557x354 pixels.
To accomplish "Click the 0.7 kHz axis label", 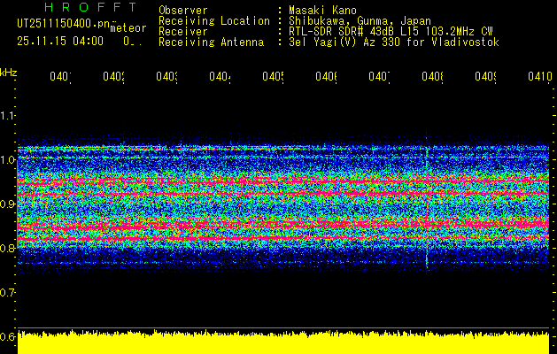I will tap(7, 293).
